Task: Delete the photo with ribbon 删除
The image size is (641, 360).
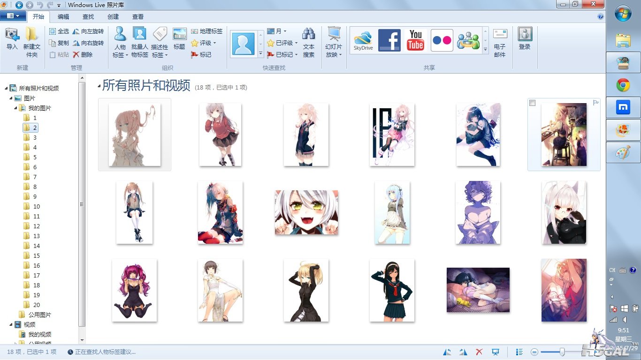Action: click(83, 54)
